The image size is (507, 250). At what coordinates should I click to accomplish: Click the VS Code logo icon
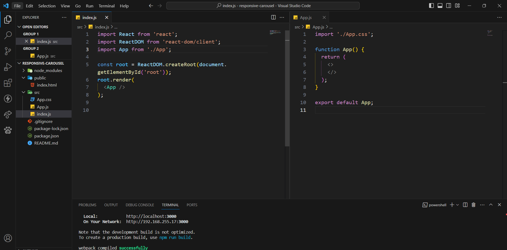coord(6,6)
